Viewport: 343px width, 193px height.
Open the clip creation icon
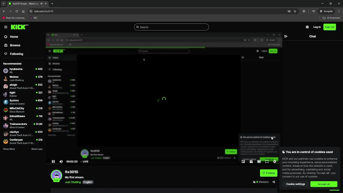click(x=251, y=161)
